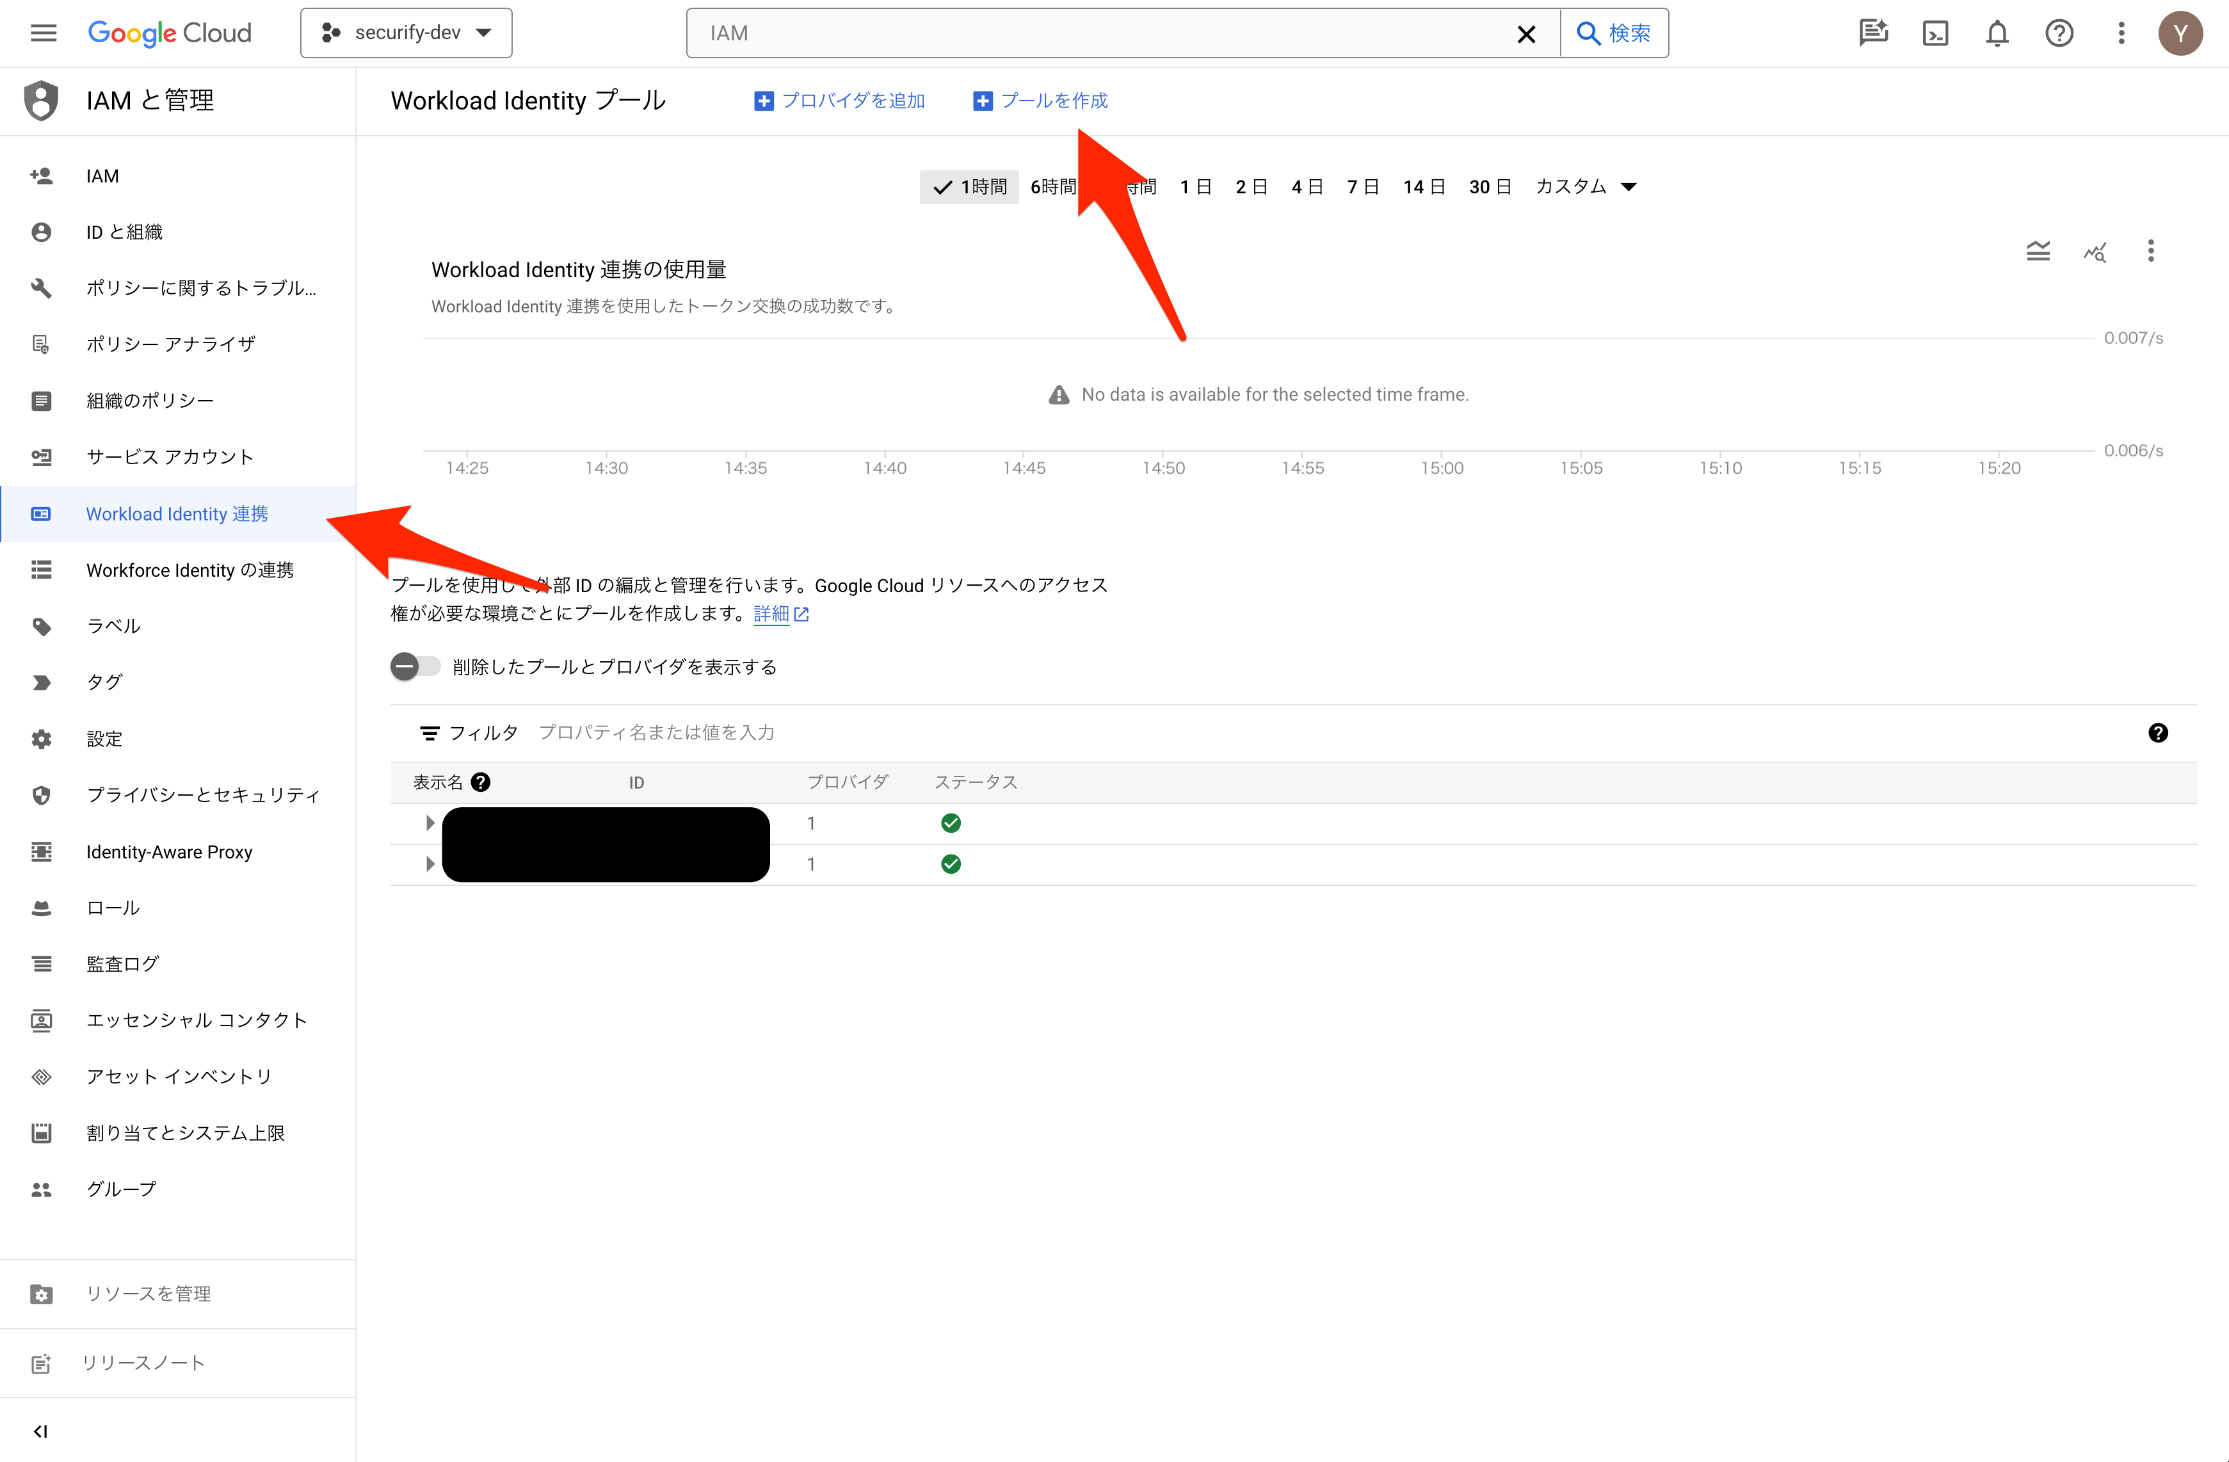Open リリースノート in sidebar
This screenshot has width=2229, height=1462.
click(178, 1363)
